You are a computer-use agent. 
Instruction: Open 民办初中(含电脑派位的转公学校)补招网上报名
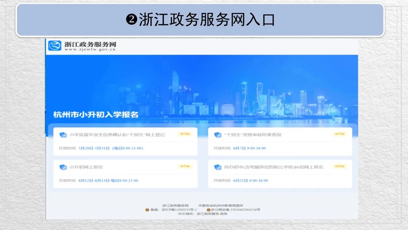[274, 167]
